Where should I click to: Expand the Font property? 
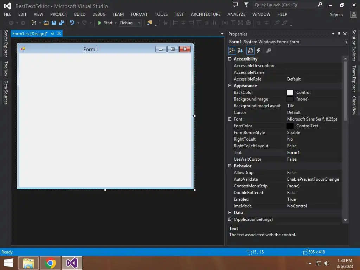tap(230, 119)
